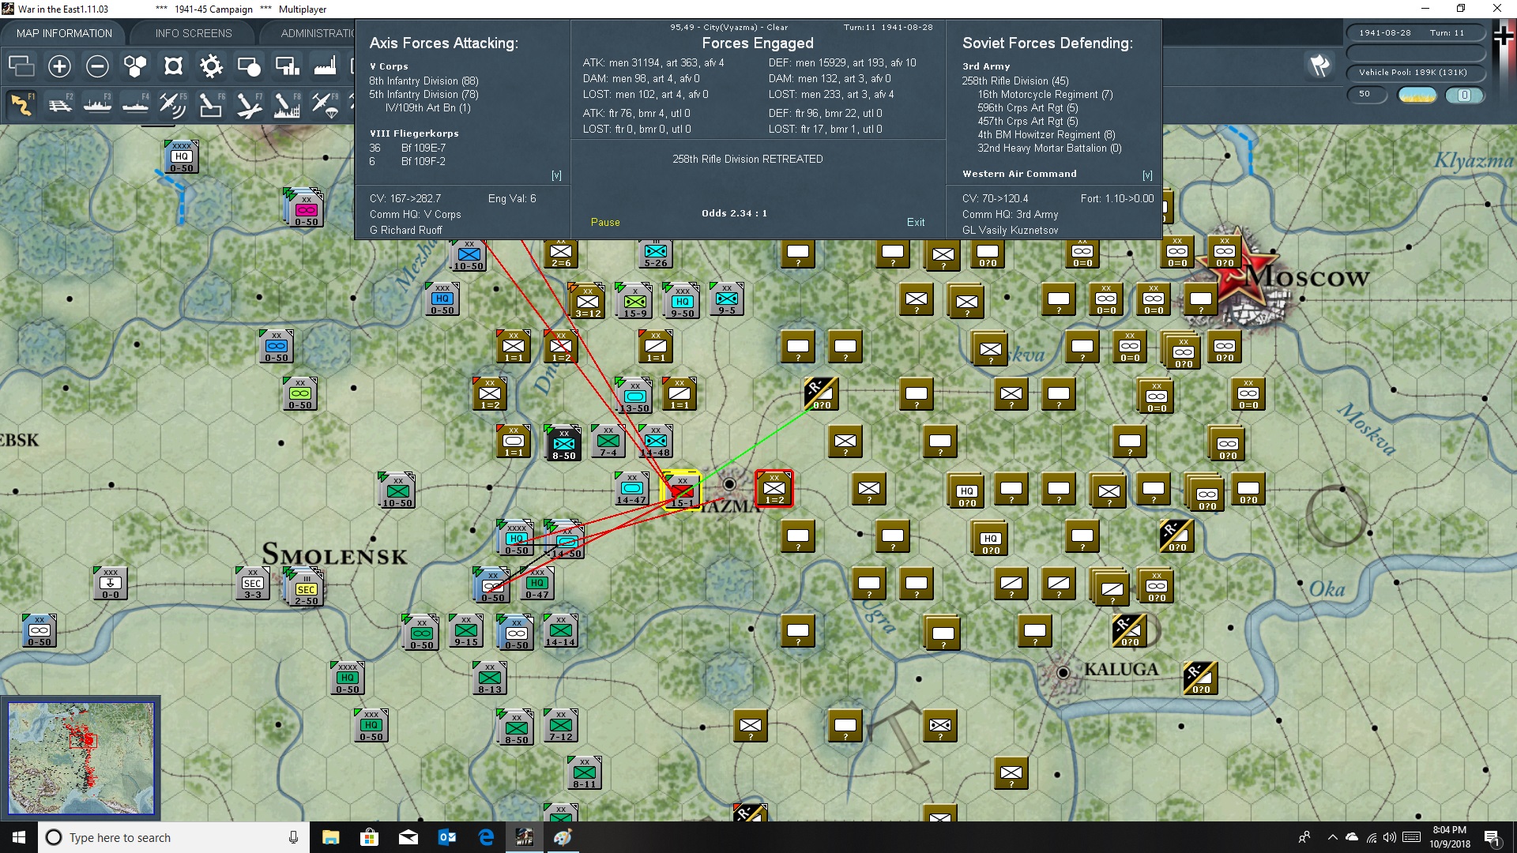Click the Windows search box
The height and width of the screenshot is (853, 1517).
pyautogui.click(x=174, y=837)
